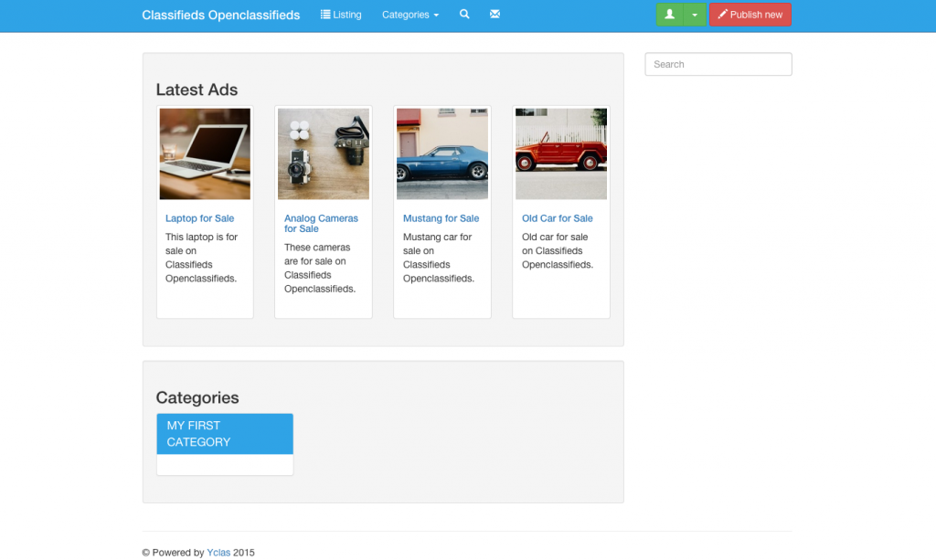Open the Mustang for Sale ad link
The height and width of the screenshot is (560, 936).
(x=441, y=218)
